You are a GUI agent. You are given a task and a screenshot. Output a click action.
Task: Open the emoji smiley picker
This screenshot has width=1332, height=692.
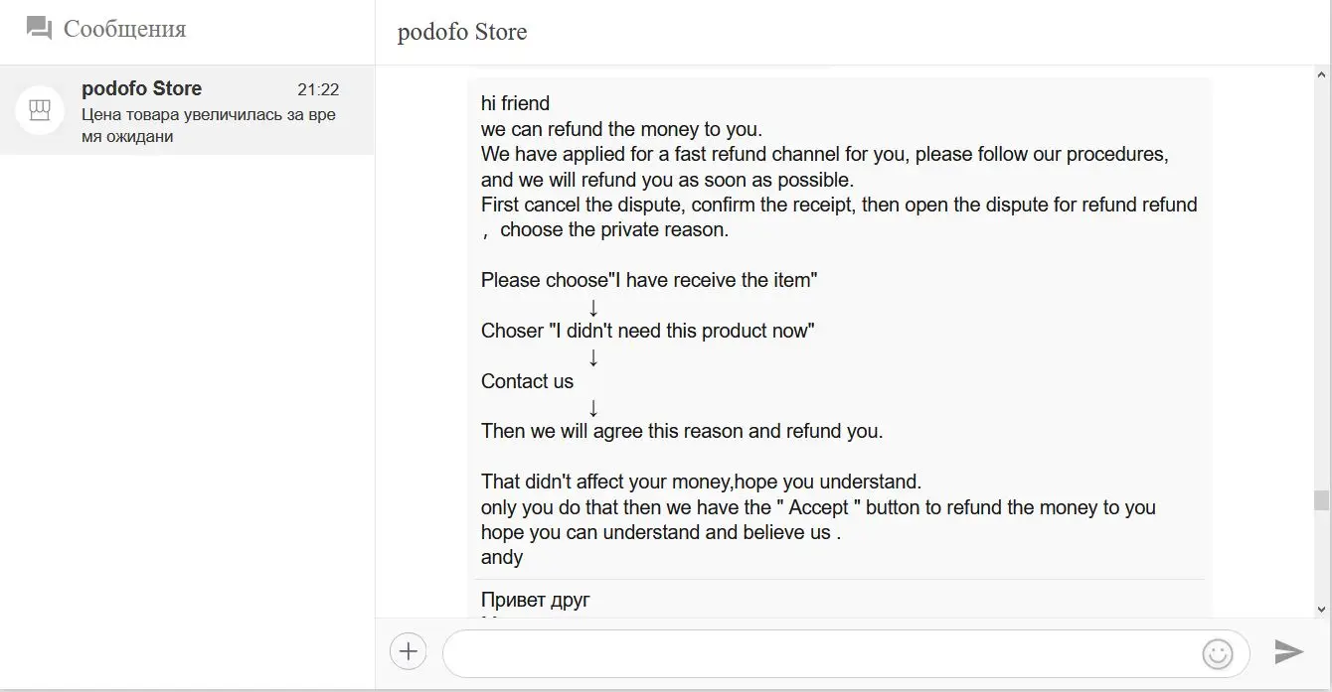point(1217,652)
